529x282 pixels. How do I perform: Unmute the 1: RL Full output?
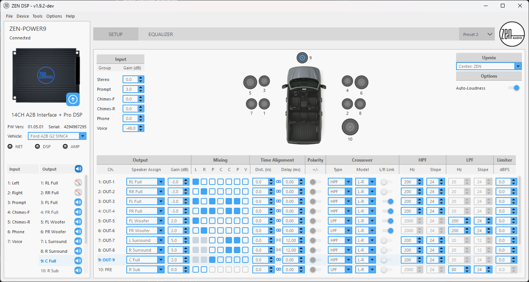point(78,183)
